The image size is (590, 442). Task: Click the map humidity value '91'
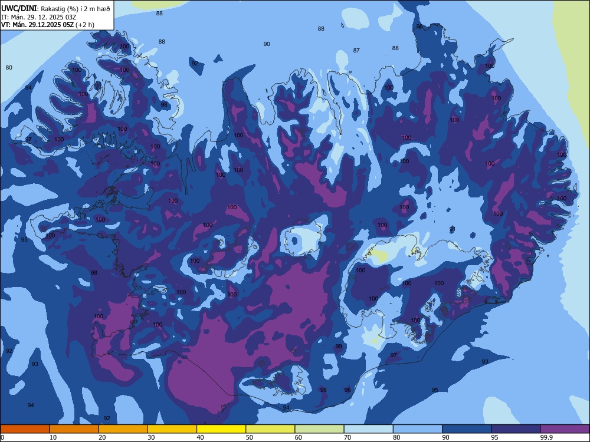pos(453,229)
